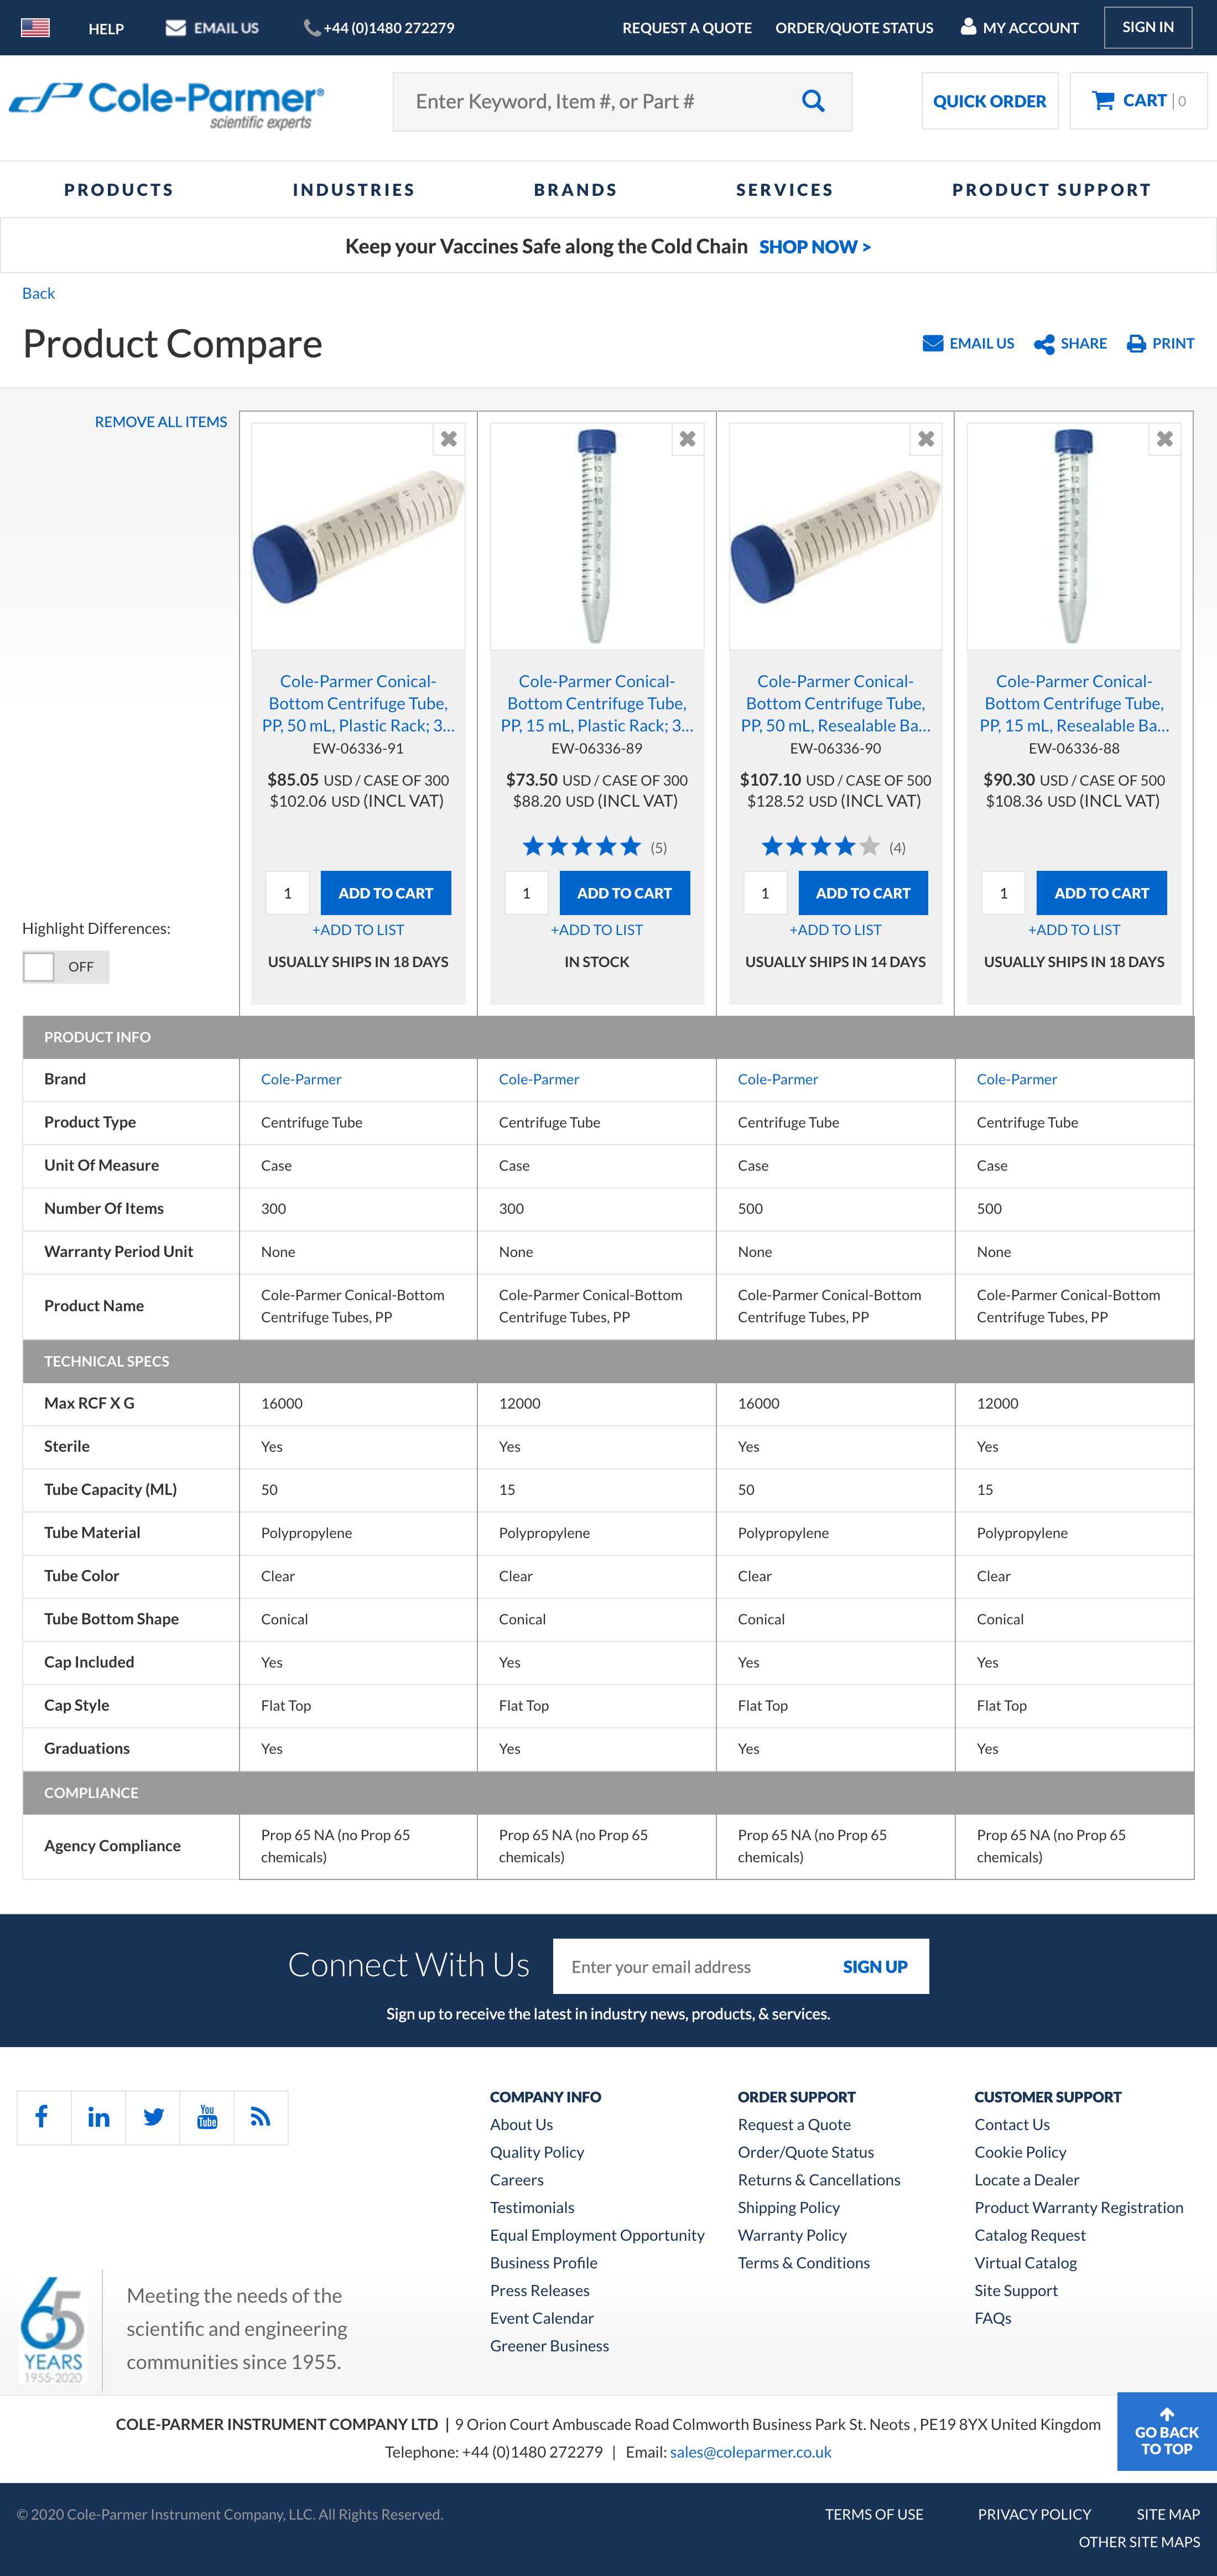Click REMOVE ALL ITEMS link

pos(161,421)
